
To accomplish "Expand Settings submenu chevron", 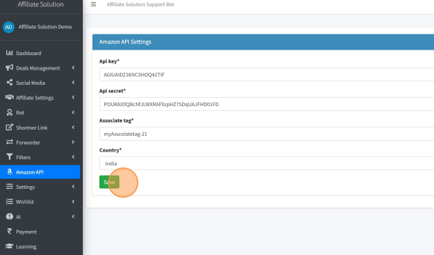I will [73, 186].
